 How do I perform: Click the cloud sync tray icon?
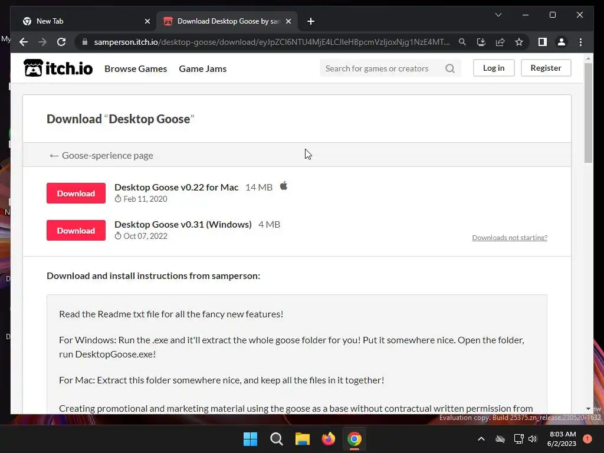pyautogui.click(x=500, y=439)
